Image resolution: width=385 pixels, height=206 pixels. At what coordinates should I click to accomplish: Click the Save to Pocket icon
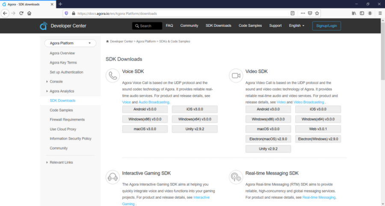[x=310, y=13]
